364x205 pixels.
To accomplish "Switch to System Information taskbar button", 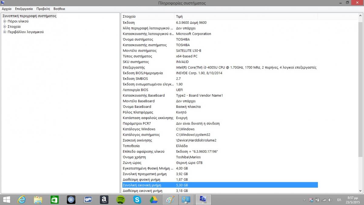I will coord(203,200).
